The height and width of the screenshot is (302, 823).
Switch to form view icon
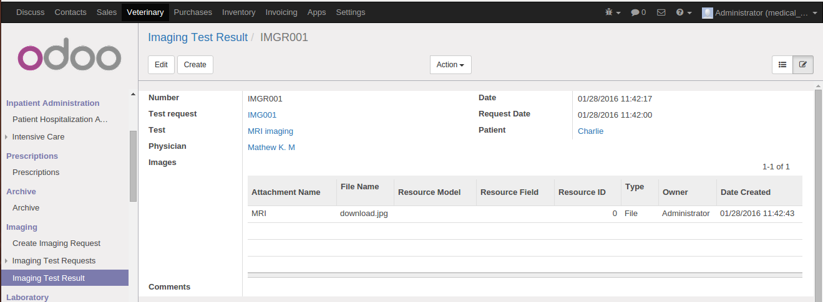(x=803, y=65)
